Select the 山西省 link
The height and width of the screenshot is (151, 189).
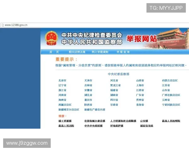tap(140, 81)
